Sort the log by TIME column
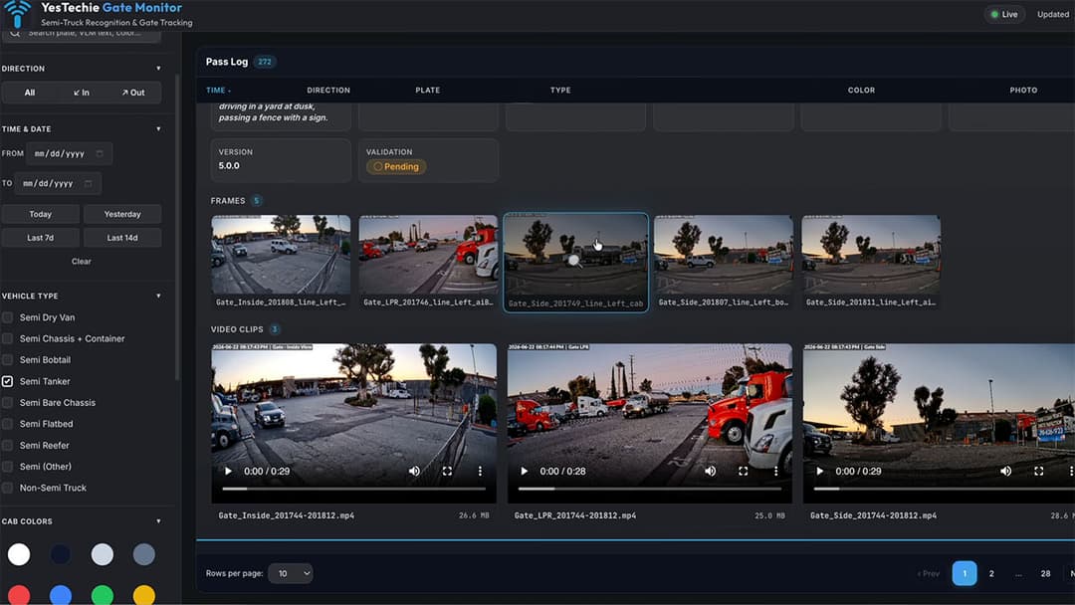Viewport: 1075px width, 605px height. (x=218, y=91)
